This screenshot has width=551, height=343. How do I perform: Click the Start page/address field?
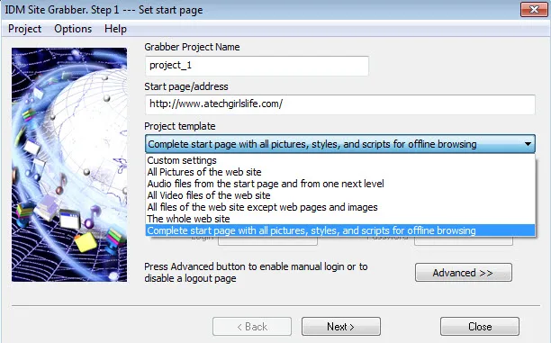[x=339, y=104]
